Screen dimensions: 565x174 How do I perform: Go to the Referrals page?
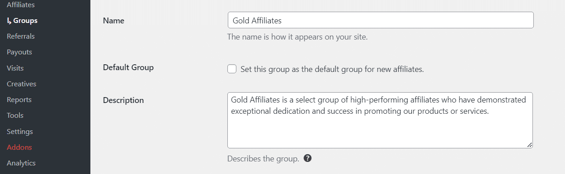[x=21, y=36]
